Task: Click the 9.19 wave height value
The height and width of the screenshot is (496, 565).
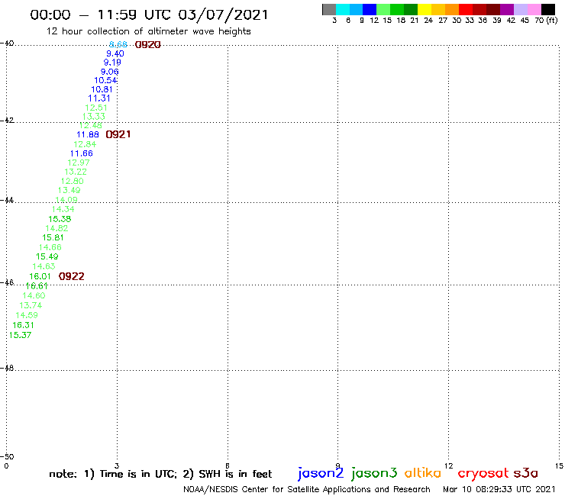Action: [112, 63]
